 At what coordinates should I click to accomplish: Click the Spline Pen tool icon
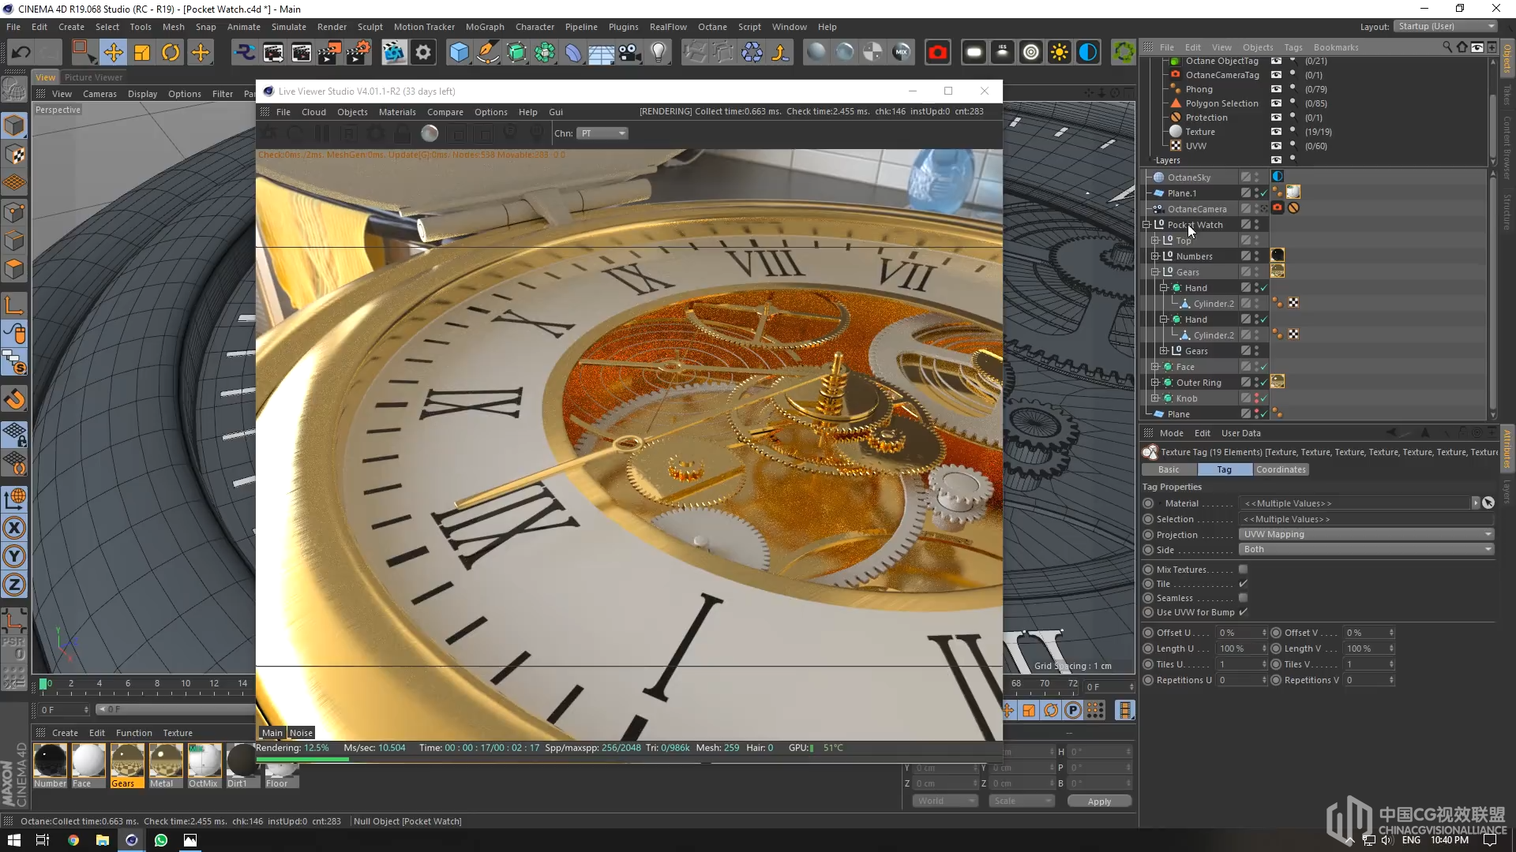coord(488,53)
